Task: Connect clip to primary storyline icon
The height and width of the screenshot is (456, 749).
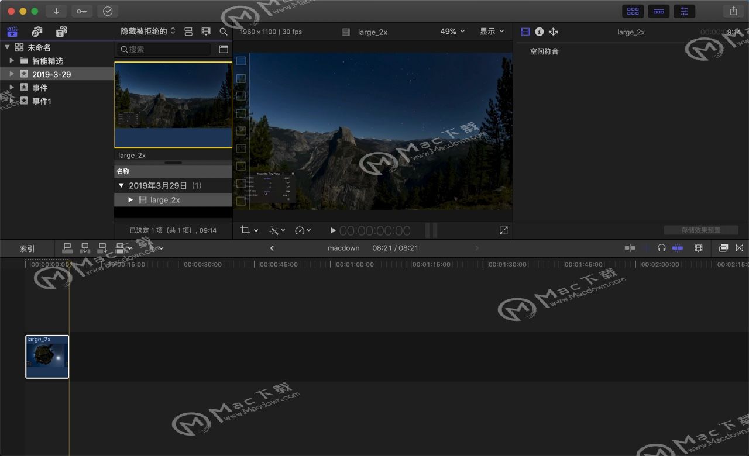Action: (67, 248)
